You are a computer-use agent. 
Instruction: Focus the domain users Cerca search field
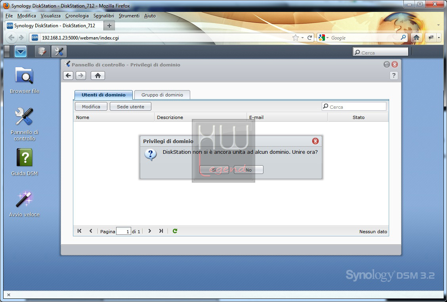point(354,107)
